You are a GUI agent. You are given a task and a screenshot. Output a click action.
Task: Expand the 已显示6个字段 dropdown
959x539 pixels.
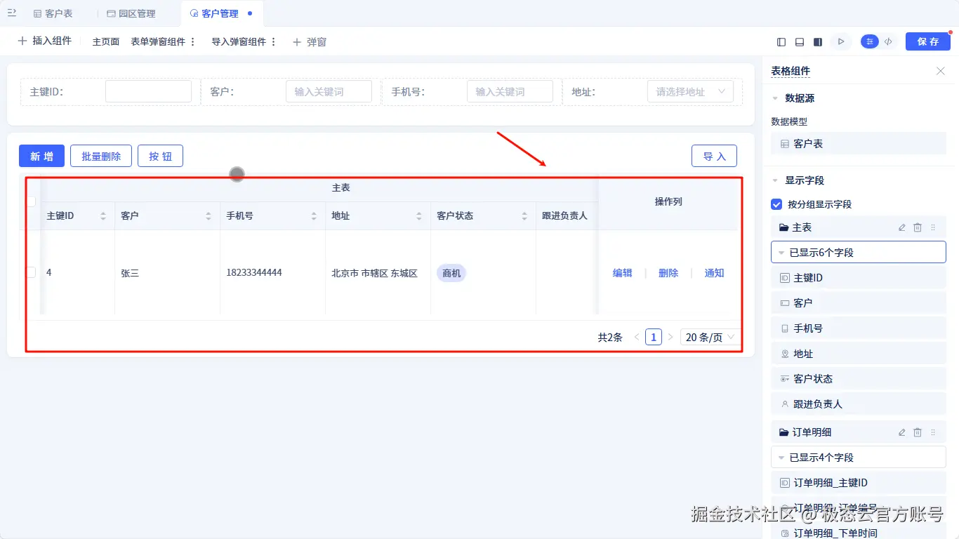coord(859,253)
